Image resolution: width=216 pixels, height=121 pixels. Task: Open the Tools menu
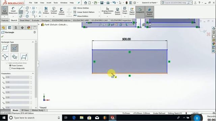coord(56,3)
